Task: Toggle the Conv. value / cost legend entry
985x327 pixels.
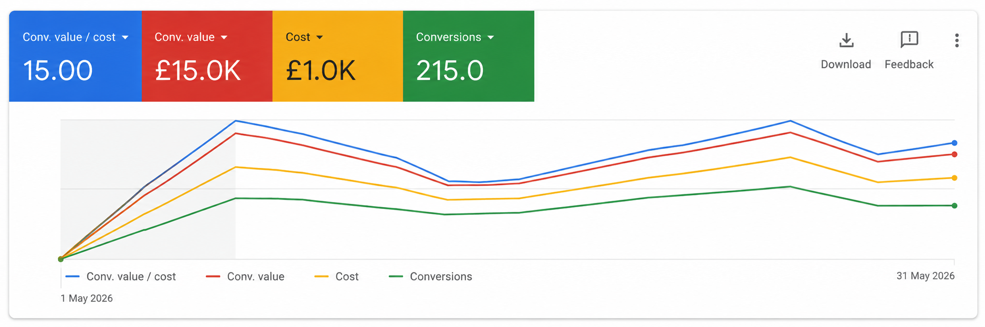Action: (120, 276)
